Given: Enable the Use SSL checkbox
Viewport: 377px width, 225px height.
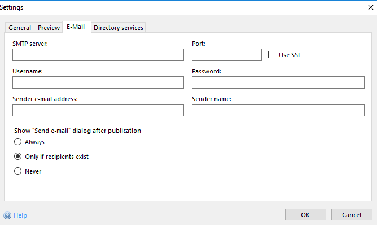Looking at the screenshot, I should pyautogui.click(x=271, y=55).
